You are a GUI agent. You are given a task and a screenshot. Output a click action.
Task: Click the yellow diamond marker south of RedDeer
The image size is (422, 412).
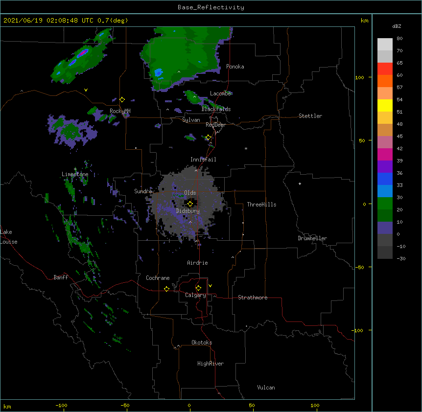pos(208,137)
